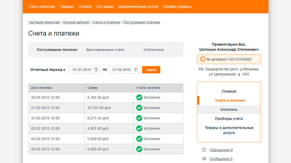Follow Счета и платежи breadcrumb link
This screenshot has width=291, height=163.
point(106,22)
